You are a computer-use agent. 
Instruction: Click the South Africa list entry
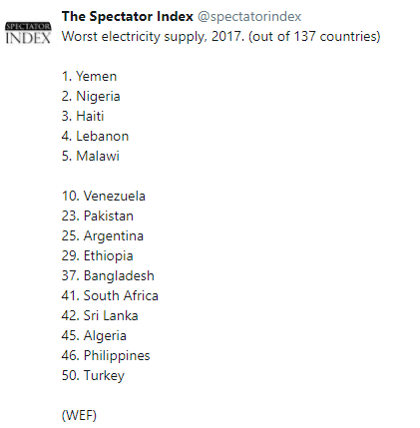coord(110,295)
